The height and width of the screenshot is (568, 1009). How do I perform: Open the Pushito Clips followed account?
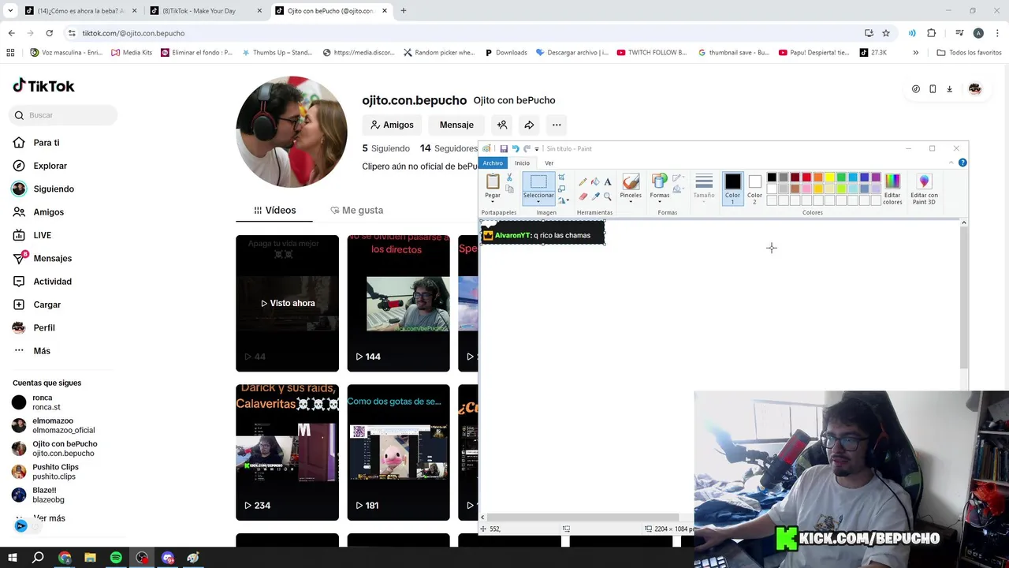pos(55,472)
